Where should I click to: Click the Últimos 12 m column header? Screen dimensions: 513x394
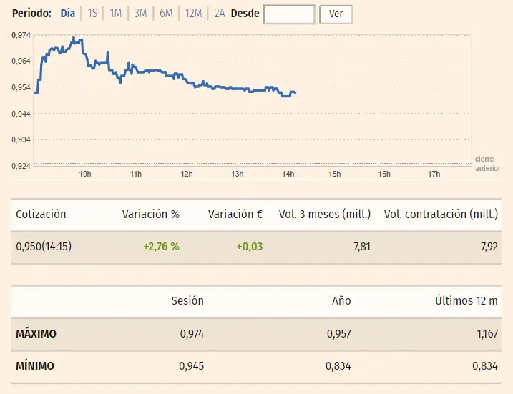(466, 301)
